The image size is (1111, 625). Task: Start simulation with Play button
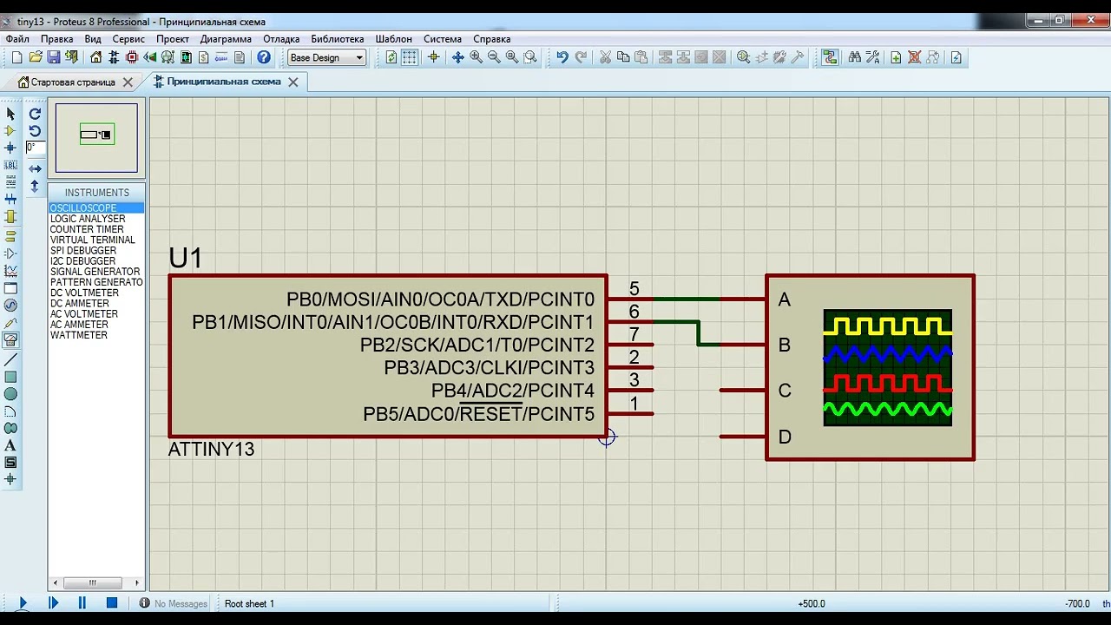point(23,602)
